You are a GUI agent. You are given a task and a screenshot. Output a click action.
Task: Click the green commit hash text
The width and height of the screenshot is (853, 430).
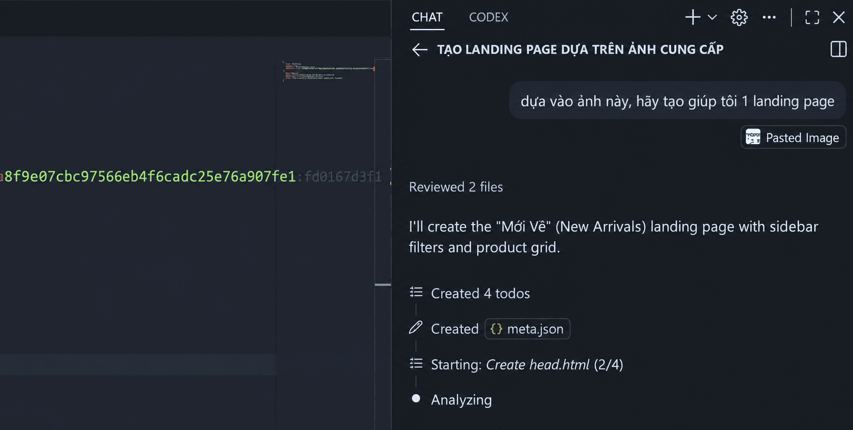point(150,177)
